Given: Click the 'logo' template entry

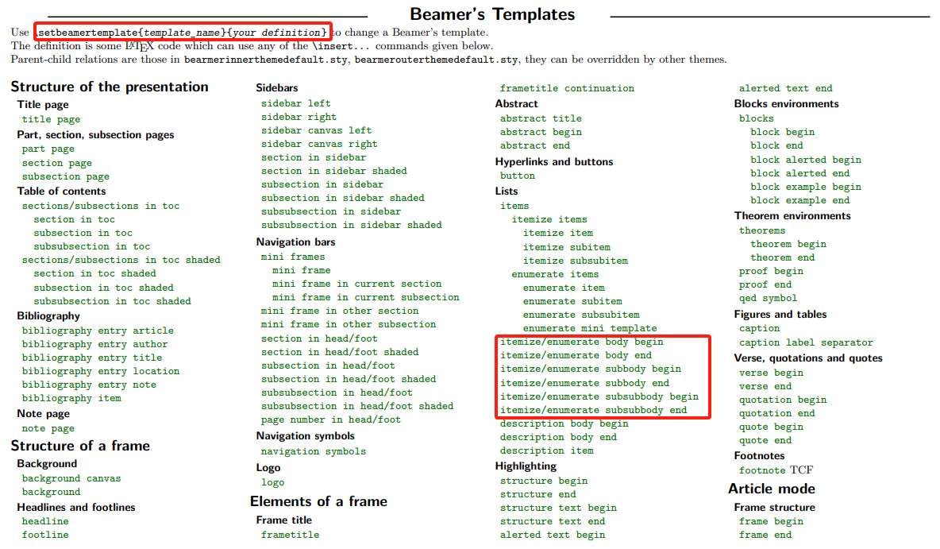Looking at the screenshot, I should coord(273,482).
